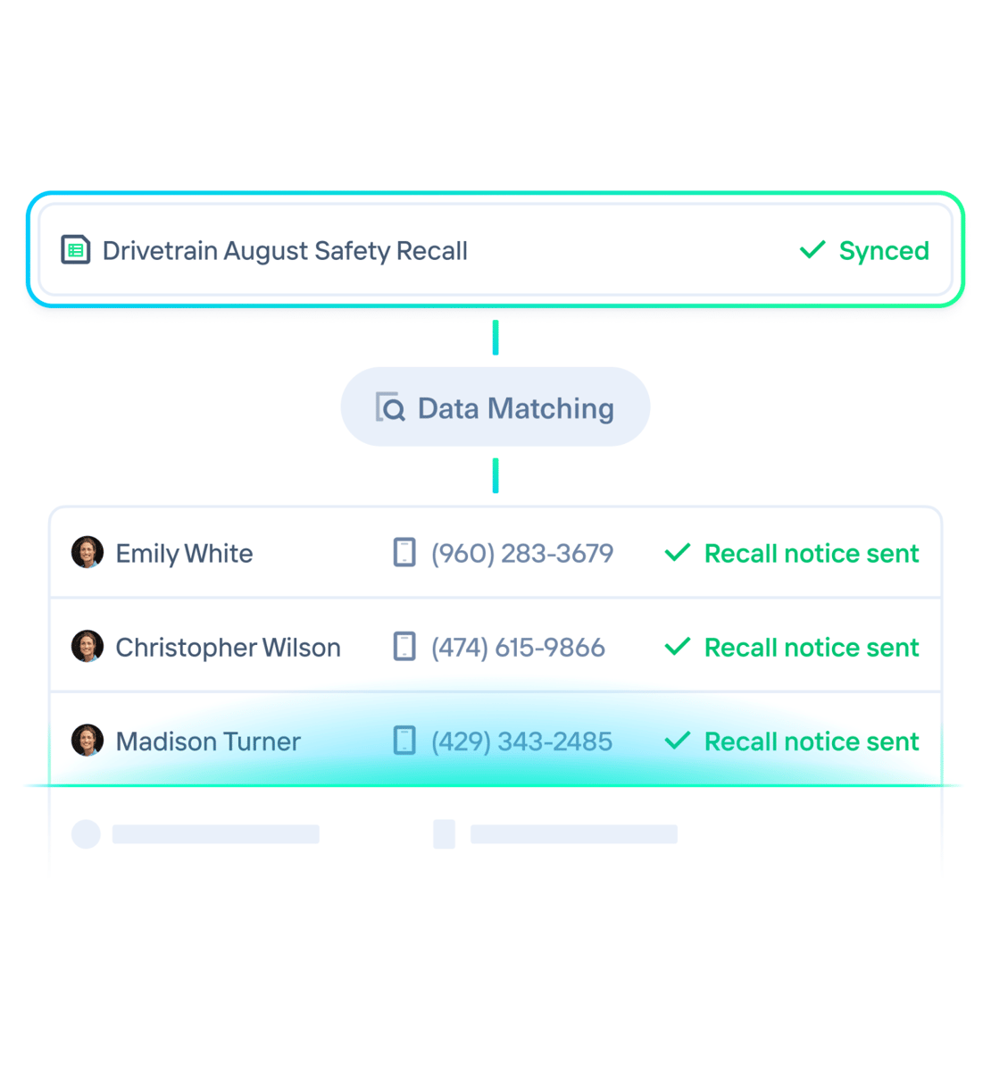Screen dimensions: 991x1072
Task: Click phone number (960) 283-3679
Action: tap(522, 554)
